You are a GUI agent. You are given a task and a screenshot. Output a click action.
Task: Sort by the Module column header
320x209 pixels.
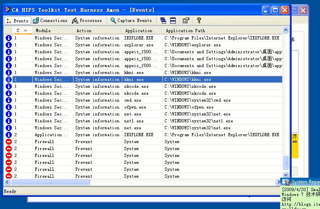(x=53, y=30)
